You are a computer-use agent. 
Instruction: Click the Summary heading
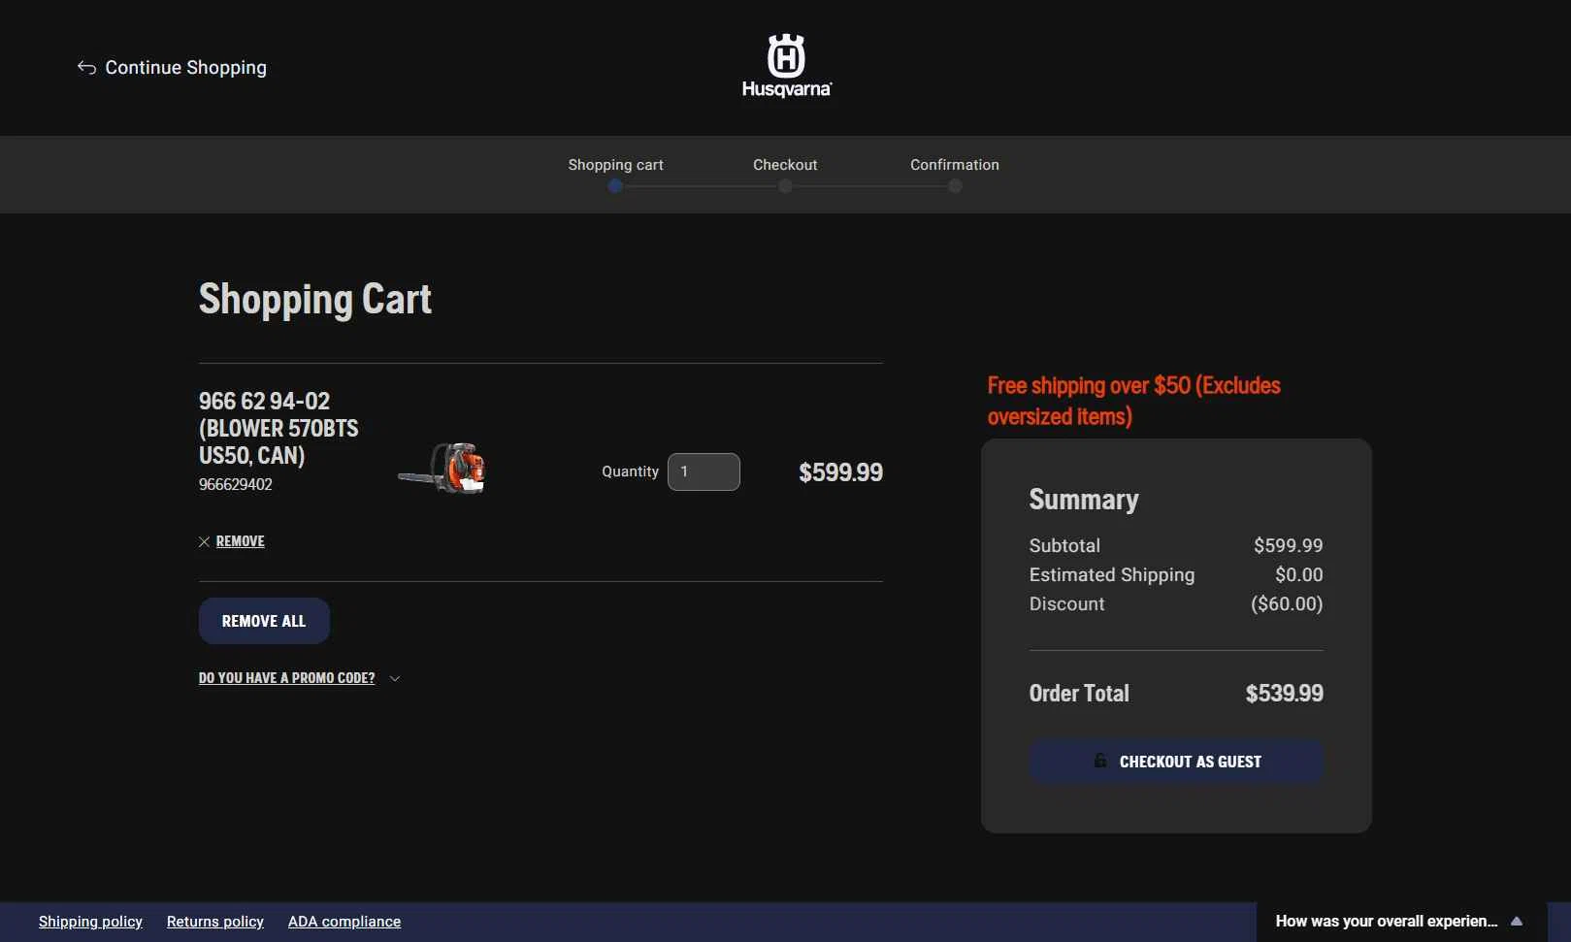tap(1084, 500)
